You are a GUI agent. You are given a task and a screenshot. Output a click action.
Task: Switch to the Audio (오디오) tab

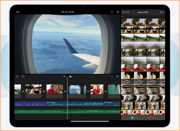coord(152,118)
